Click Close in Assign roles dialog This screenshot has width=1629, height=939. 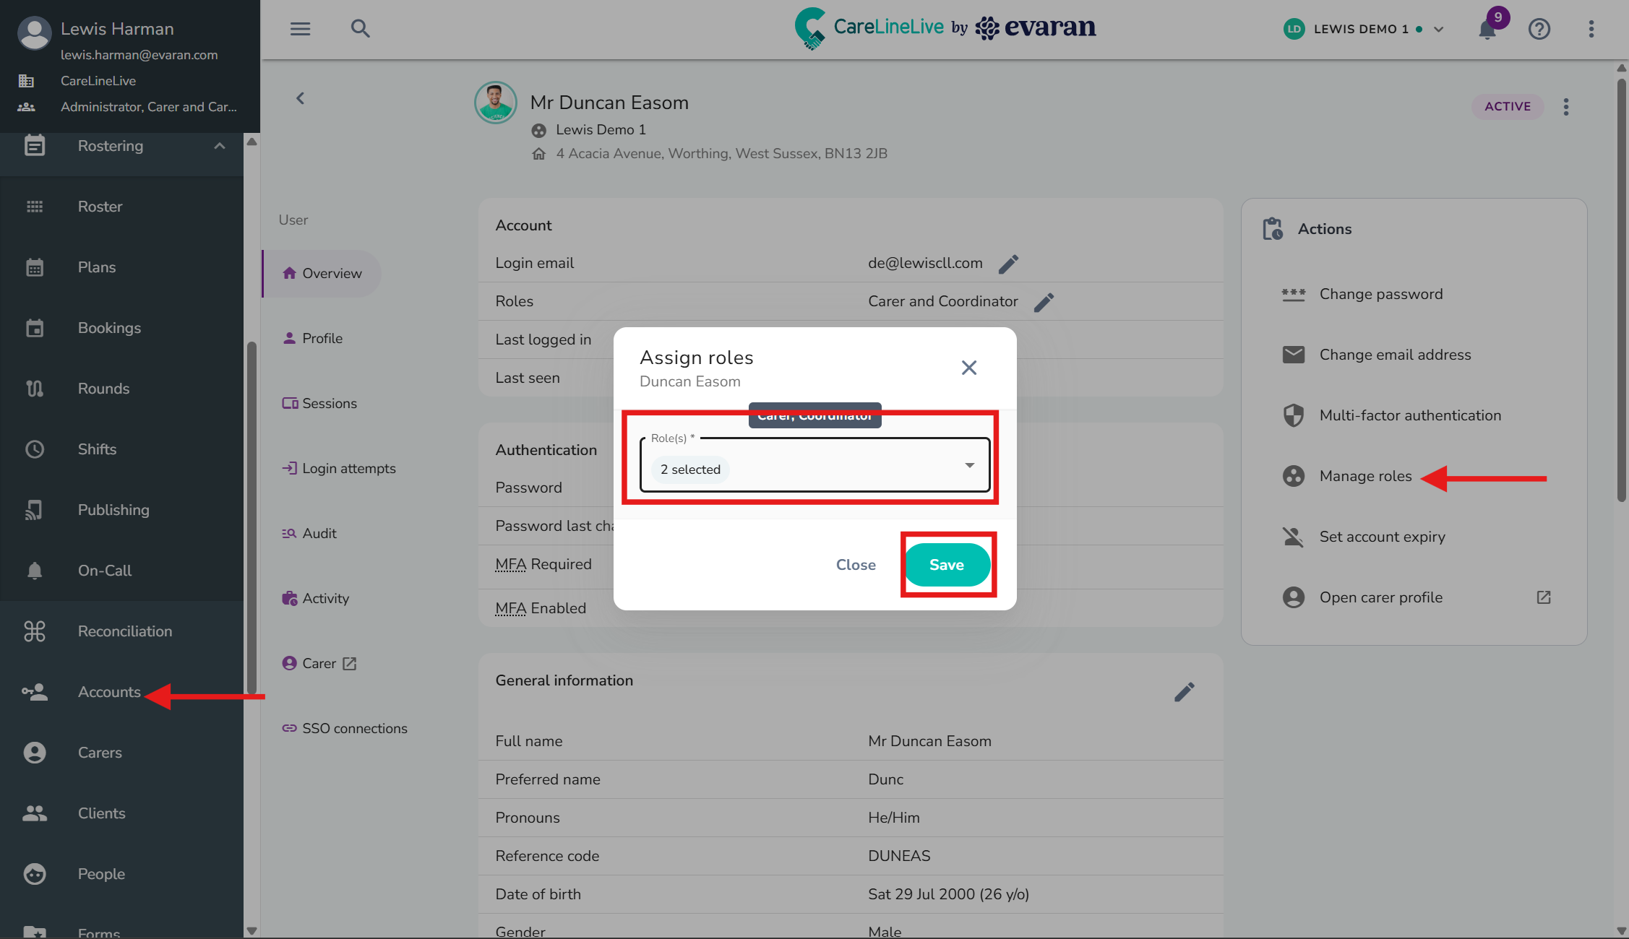tap(856, 565)
